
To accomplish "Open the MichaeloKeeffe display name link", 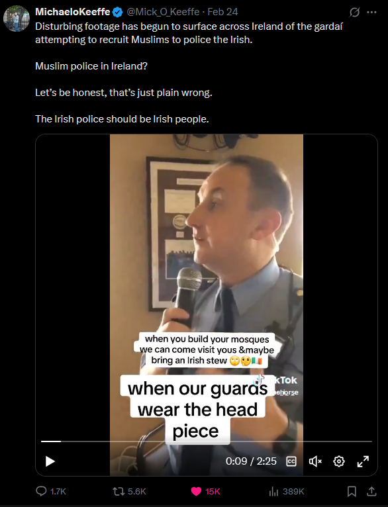I will [x=73, y=12].
